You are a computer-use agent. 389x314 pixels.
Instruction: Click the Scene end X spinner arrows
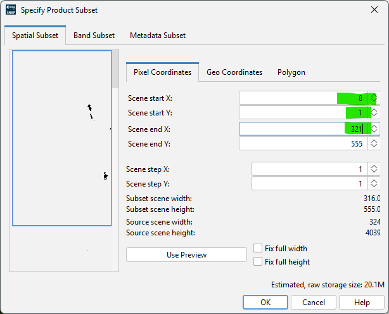(x=374, y=129)
